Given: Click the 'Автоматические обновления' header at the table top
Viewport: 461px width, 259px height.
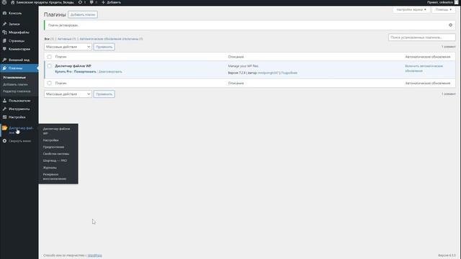Looking at the screenshot, I should tap(428, 57).
